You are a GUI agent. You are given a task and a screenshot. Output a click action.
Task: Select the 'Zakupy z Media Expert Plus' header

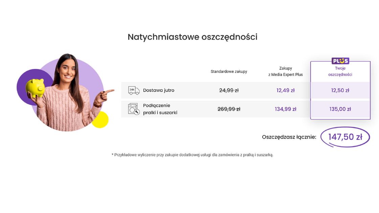[285, 71]
